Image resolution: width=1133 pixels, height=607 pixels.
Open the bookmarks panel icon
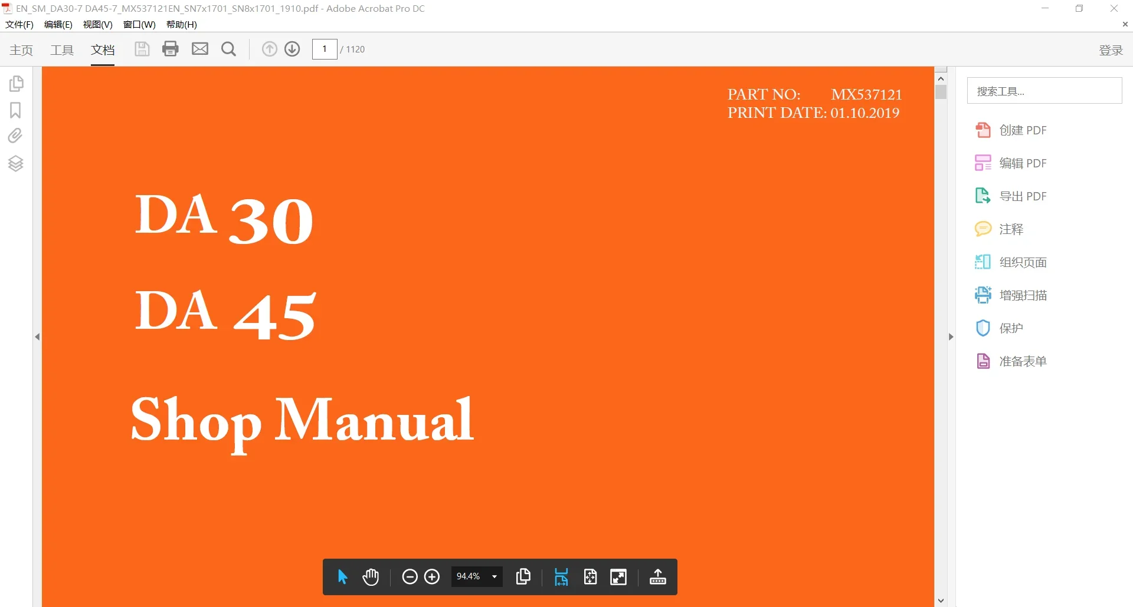click(15, 110)
